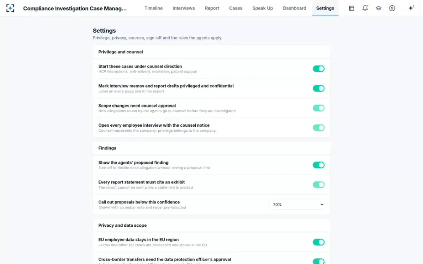Switch to the Interviews tab
The image size is (423, 264).
pyautogui.click(x=184, y=8)
